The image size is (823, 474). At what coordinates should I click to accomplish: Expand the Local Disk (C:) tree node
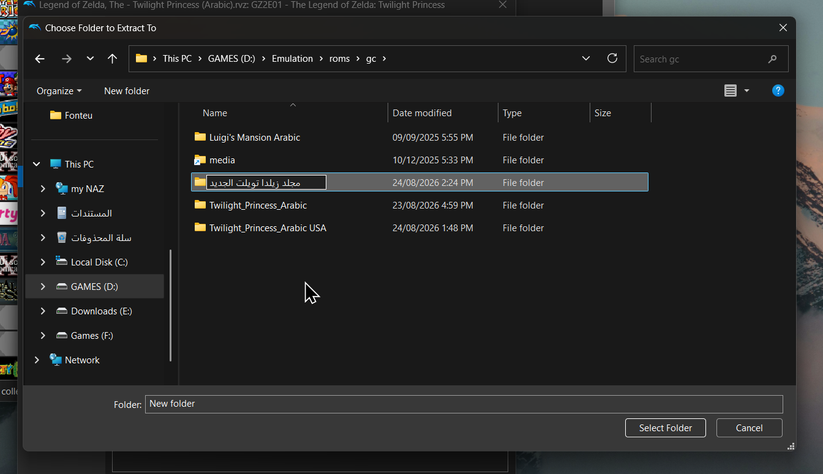click(43, 262)
